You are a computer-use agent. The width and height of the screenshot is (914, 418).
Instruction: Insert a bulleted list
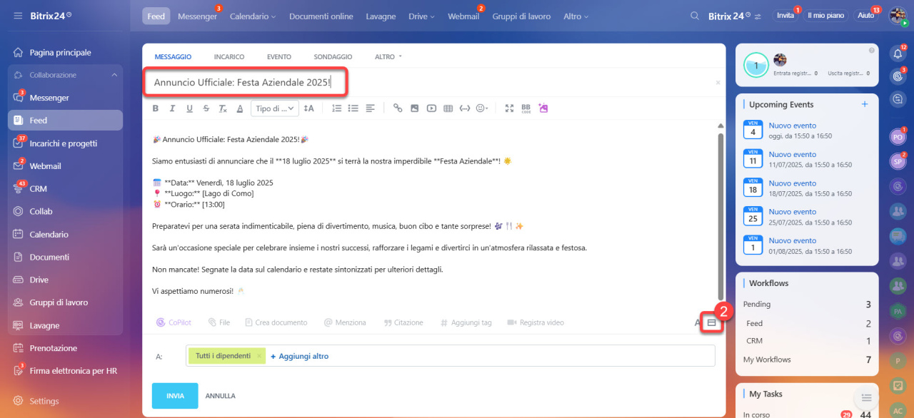click(353, 108)
